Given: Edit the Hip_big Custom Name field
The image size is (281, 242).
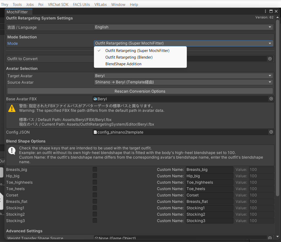Looking at the screenshot, I should pyautogui.click(x=210, y=176).
